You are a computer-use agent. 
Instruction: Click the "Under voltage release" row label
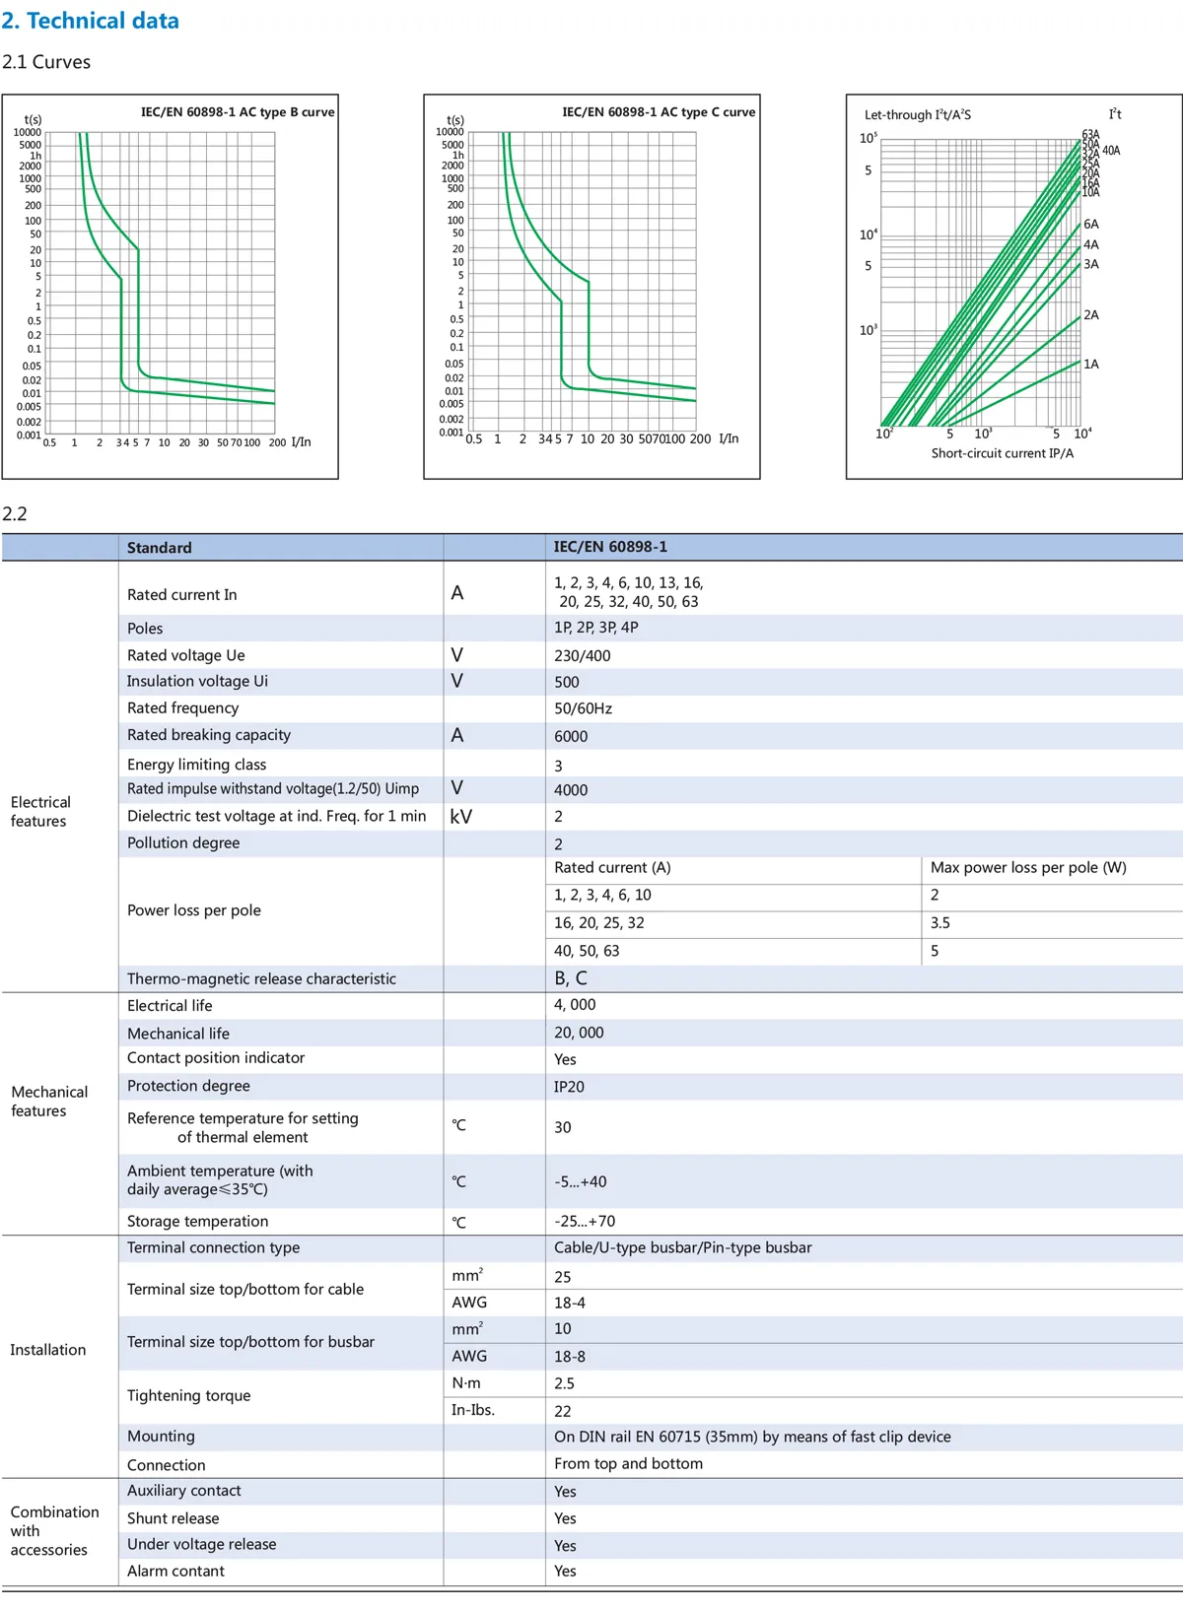click(201, 1544)
